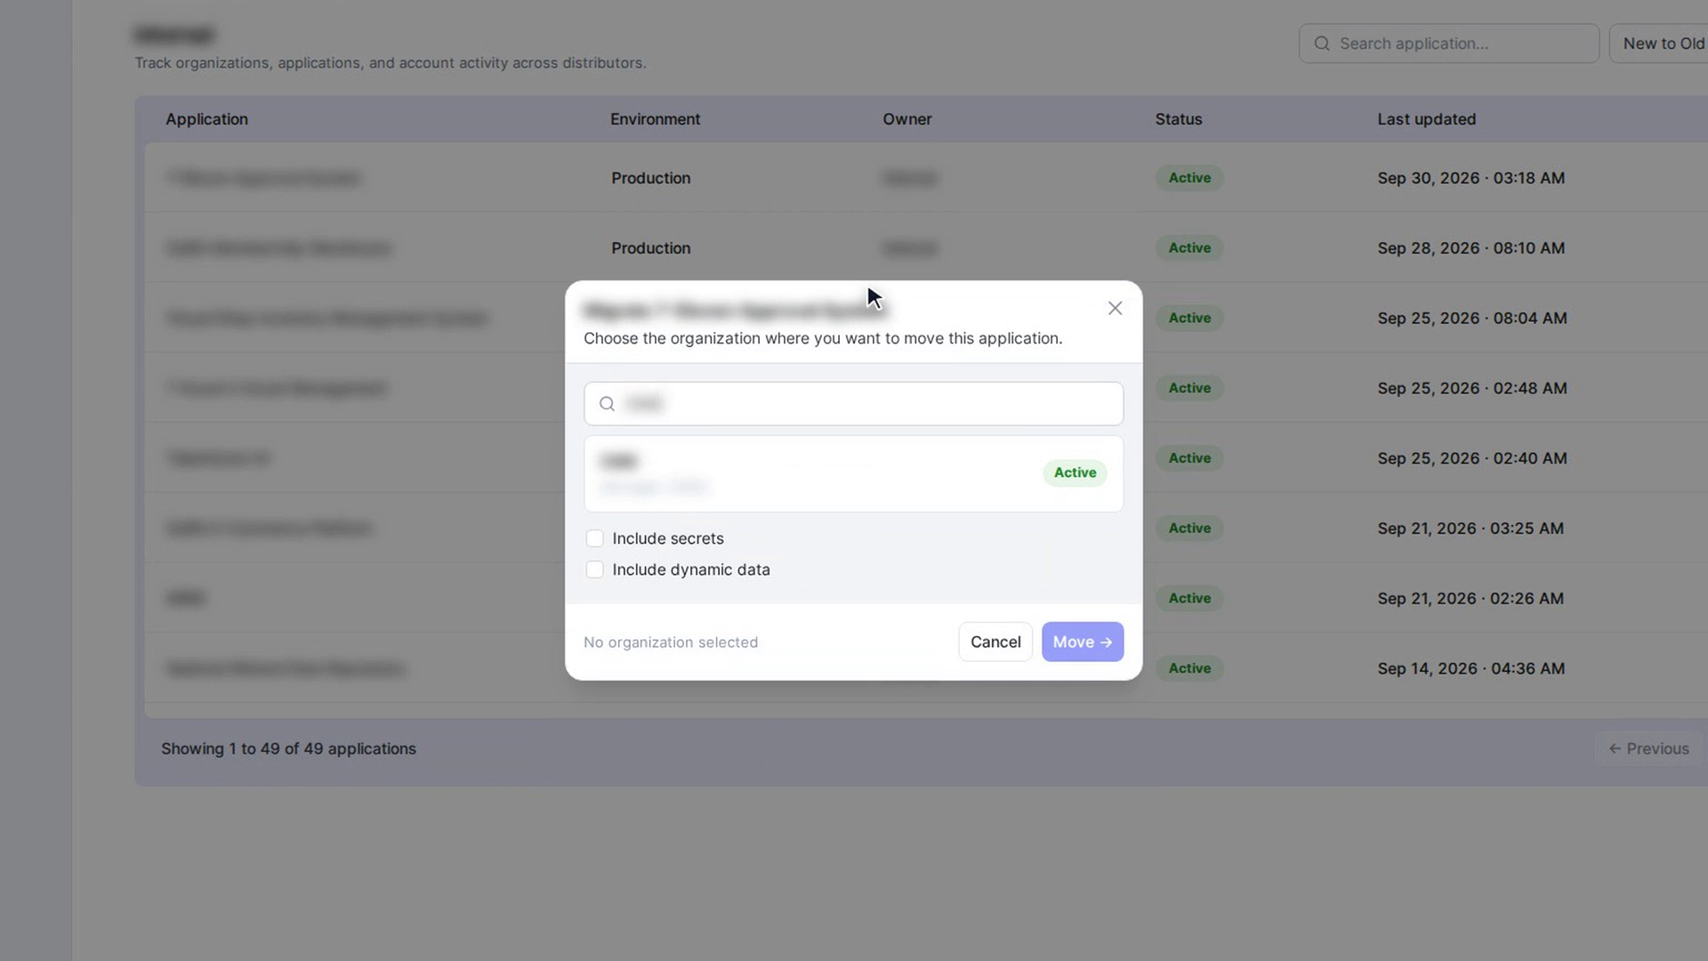1708x961 pixels.
Task: Open row updated Sep 30, 2026 03:18 AM
Action: point(925,178)
